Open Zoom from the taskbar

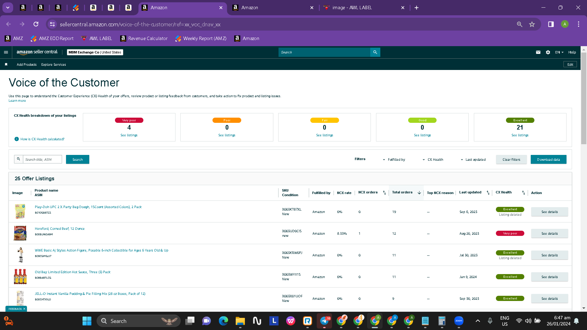pos(459,321)
